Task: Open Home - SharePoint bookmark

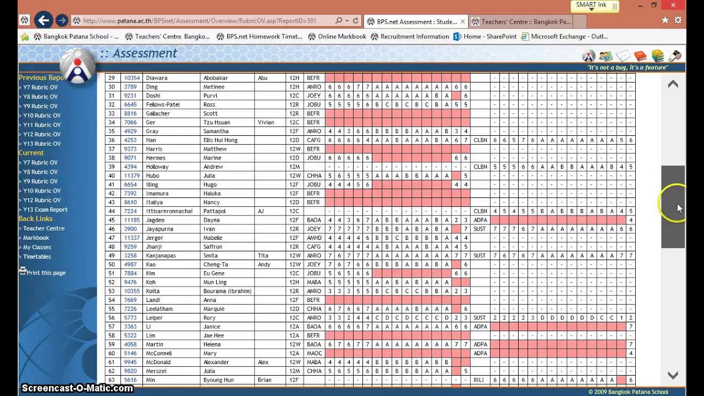Action: pos(485,37)
